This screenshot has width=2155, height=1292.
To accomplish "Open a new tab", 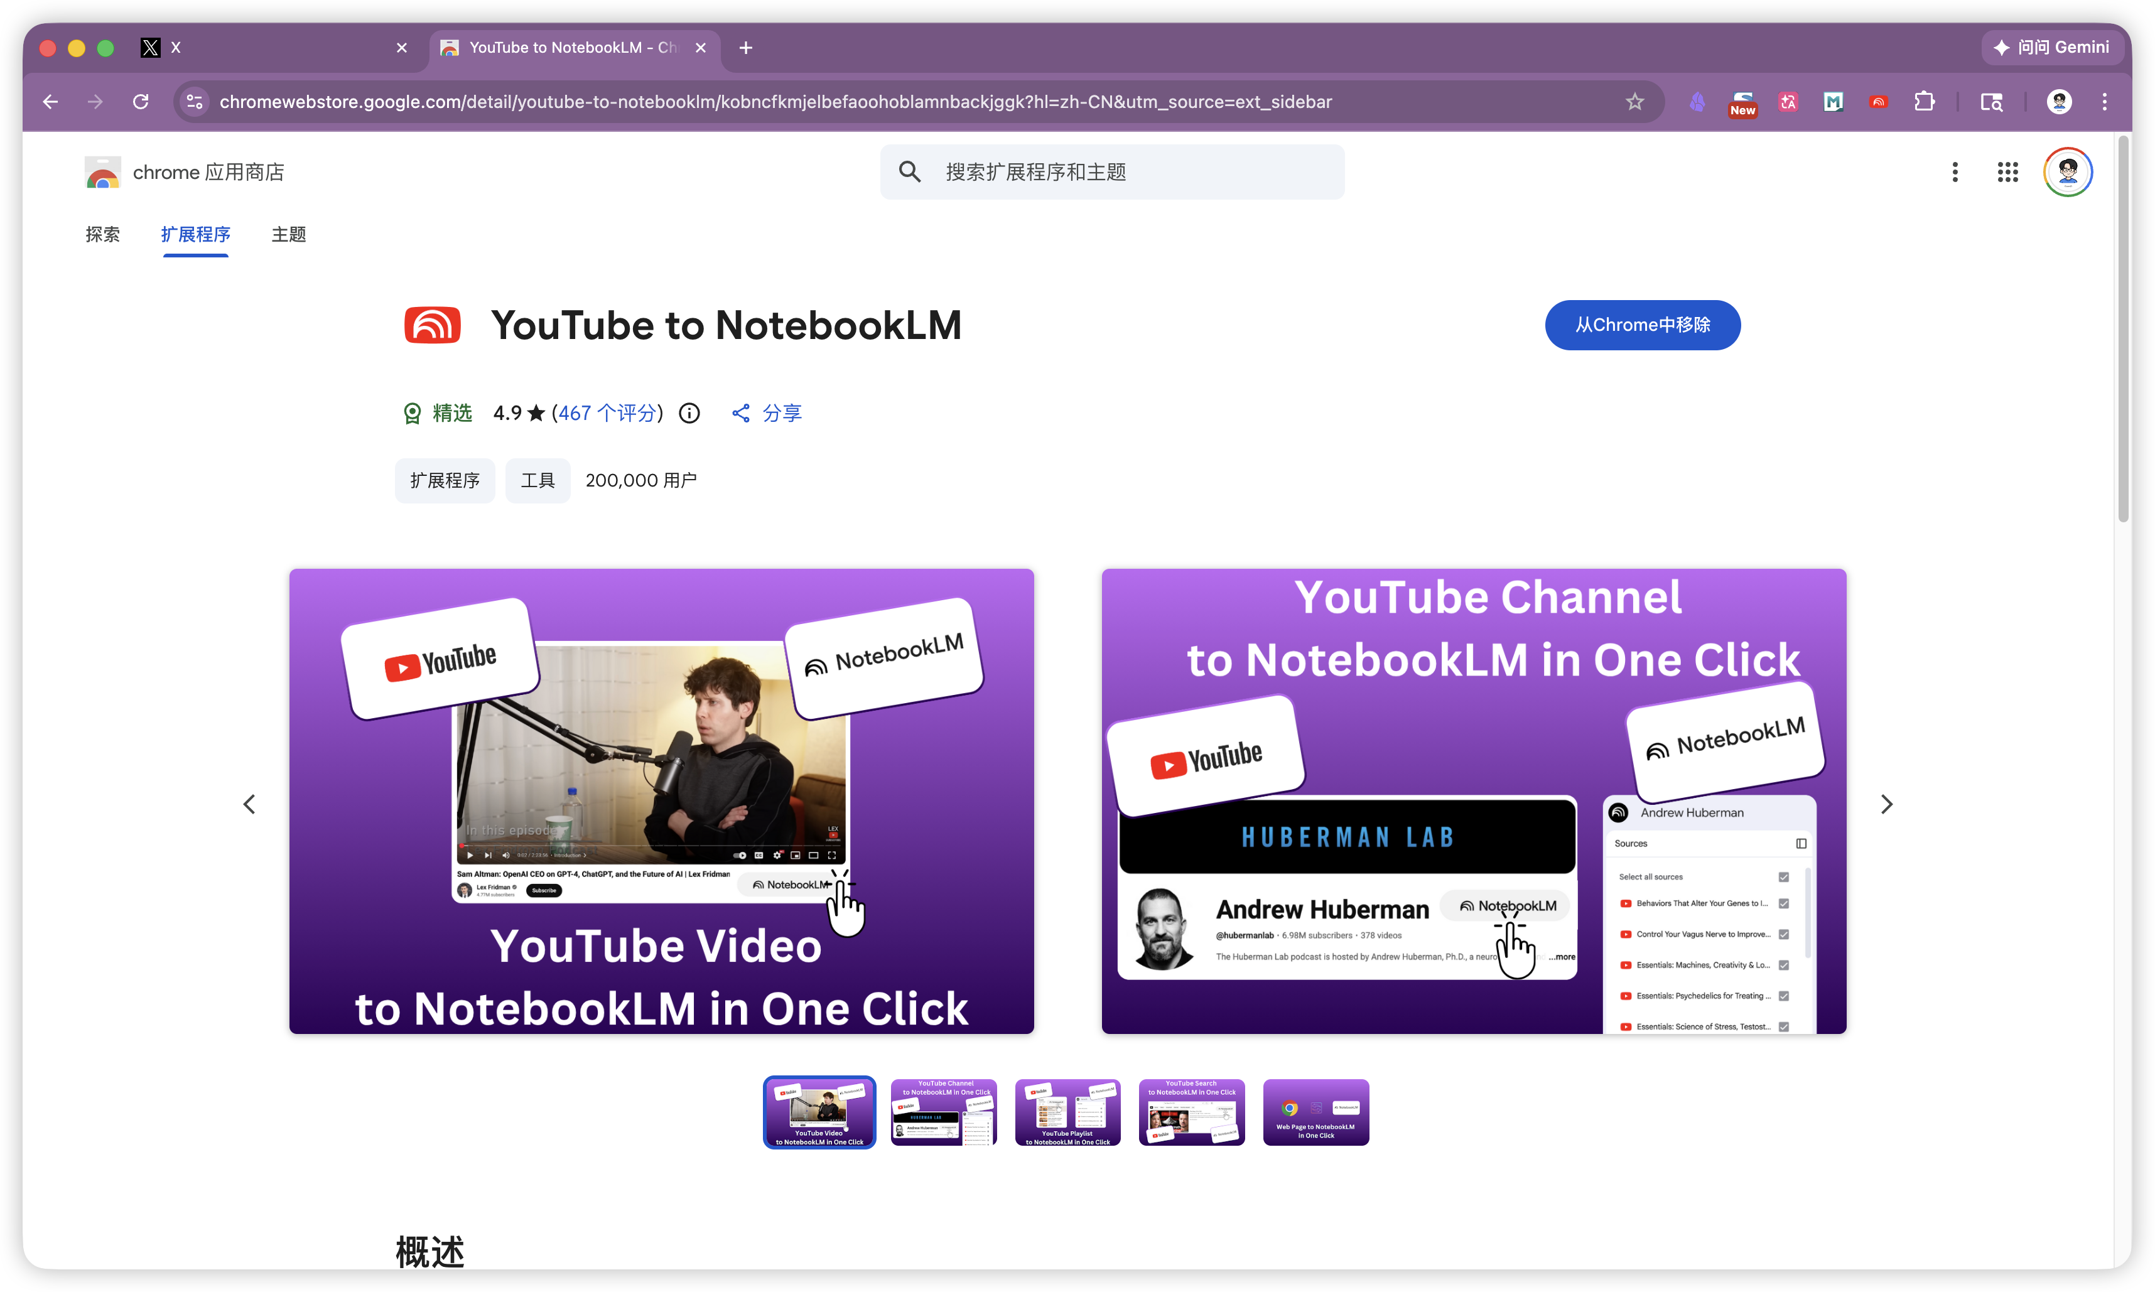I will click(x=745, y=48).
